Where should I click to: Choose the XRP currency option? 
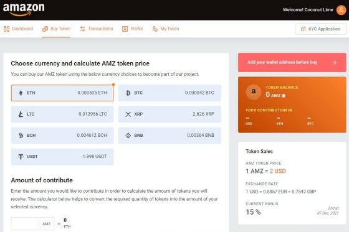170,114
